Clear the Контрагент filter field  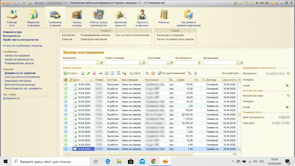pos(102,63)
